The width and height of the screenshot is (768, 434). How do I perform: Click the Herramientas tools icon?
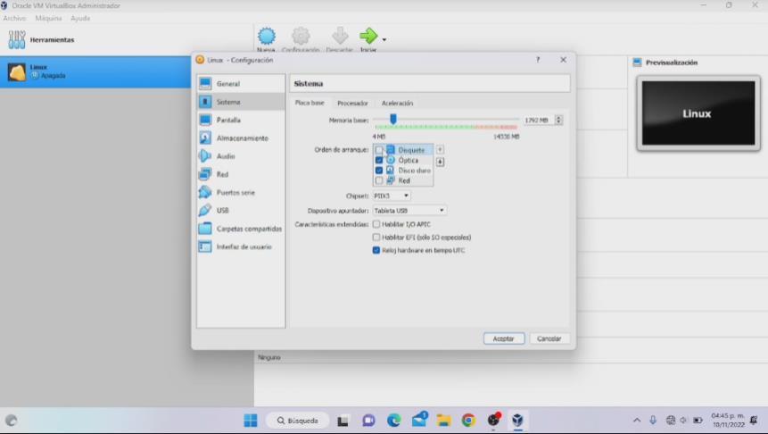pos(17,39)
